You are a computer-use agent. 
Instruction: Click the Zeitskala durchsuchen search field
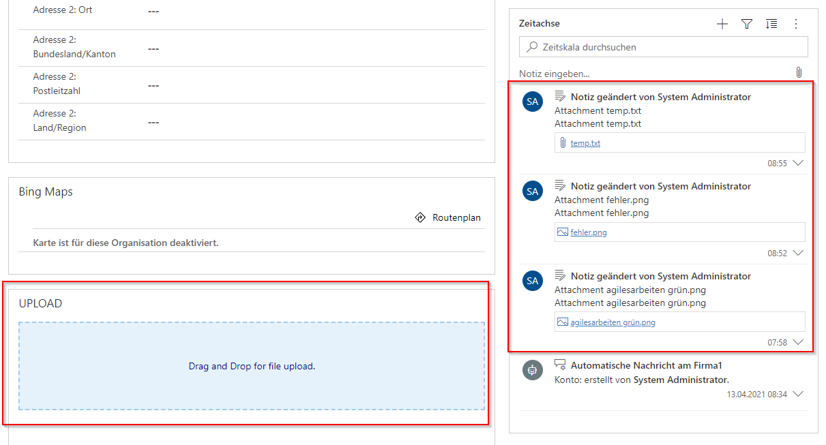tap(668, 47)
